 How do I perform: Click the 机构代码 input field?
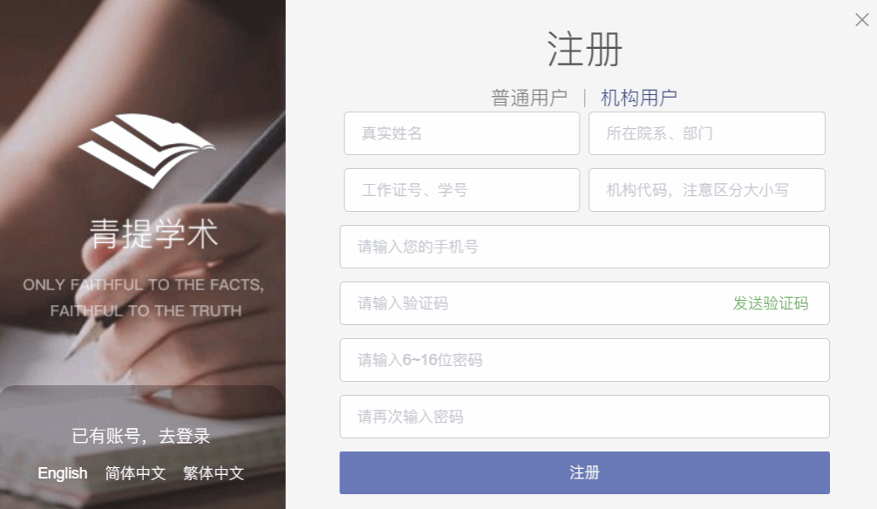pos(707,190)
